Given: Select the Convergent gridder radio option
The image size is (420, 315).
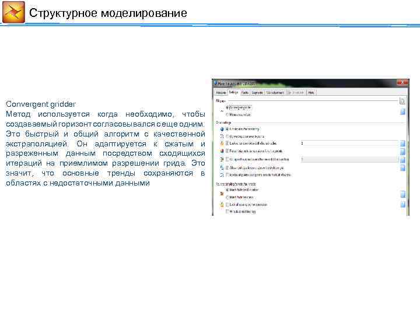Looking at the screenshot, I should pyautogui.click(x=227, y=108).
